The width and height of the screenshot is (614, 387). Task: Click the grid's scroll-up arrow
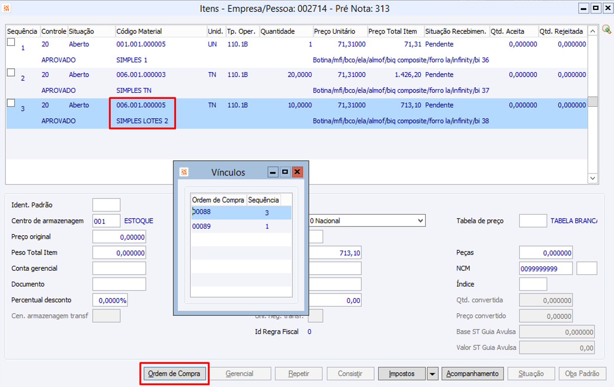(x=593, y=31)
